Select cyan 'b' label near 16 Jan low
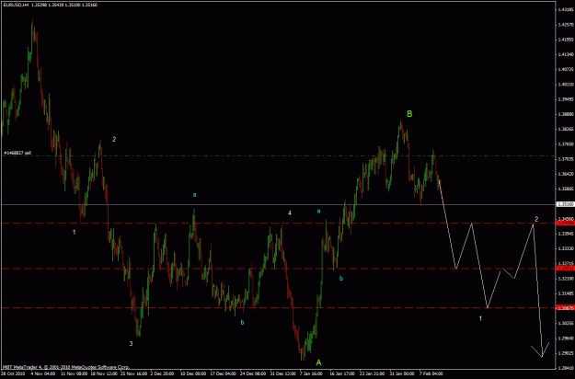 341,279
